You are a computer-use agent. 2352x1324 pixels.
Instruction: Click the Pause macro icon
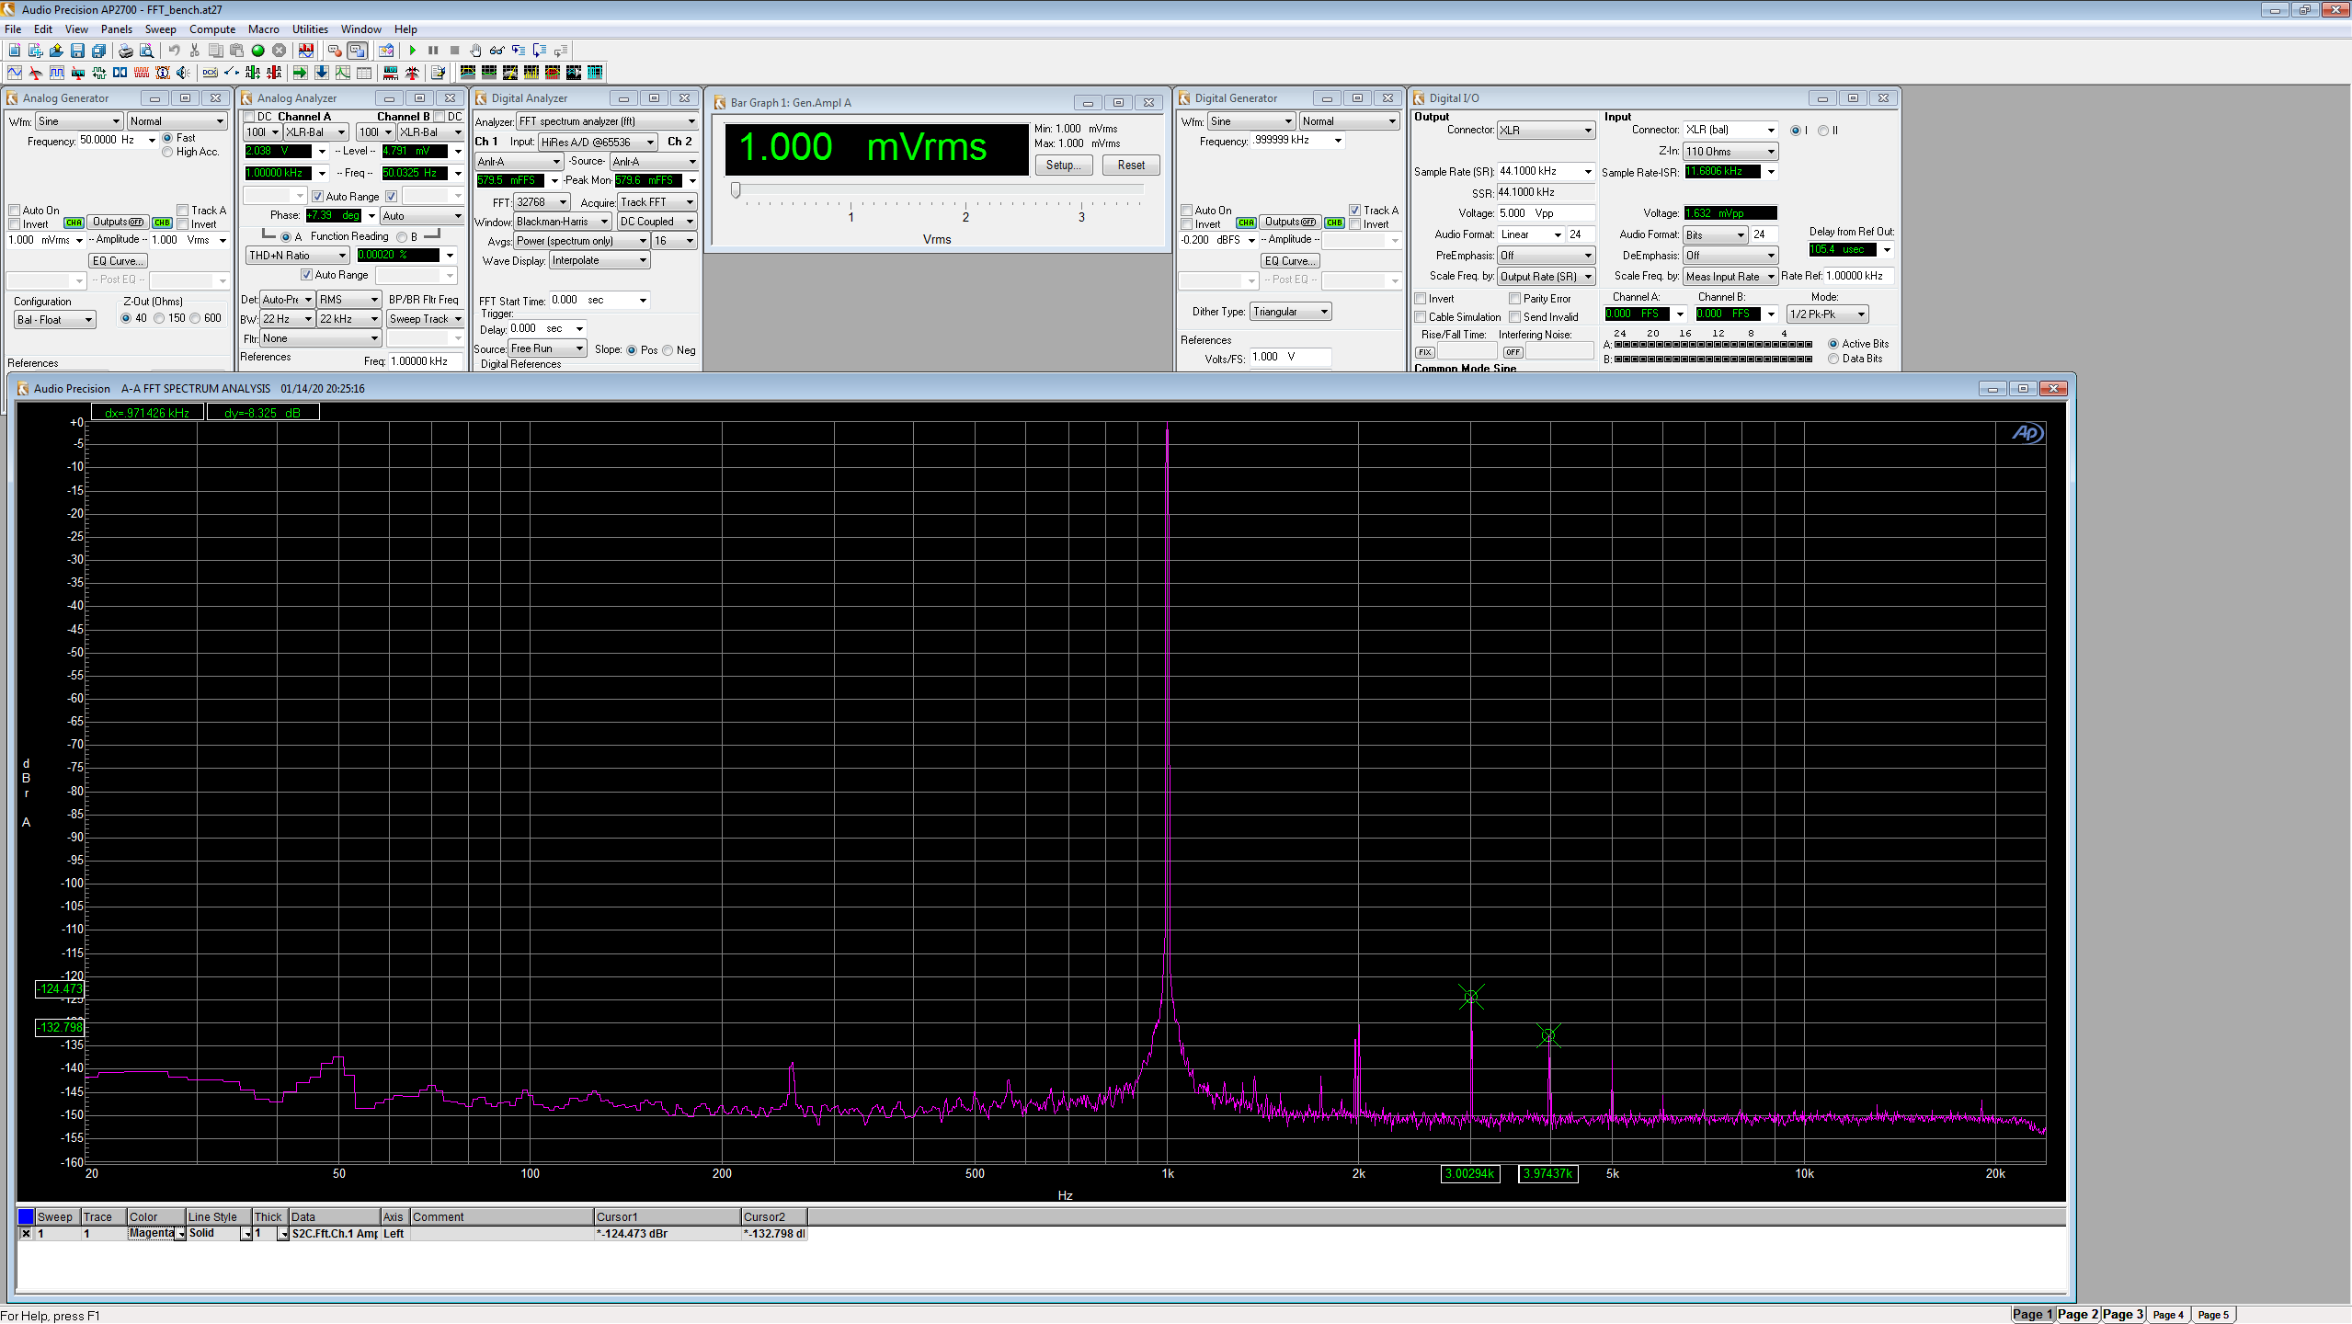(x=433, y=51)
